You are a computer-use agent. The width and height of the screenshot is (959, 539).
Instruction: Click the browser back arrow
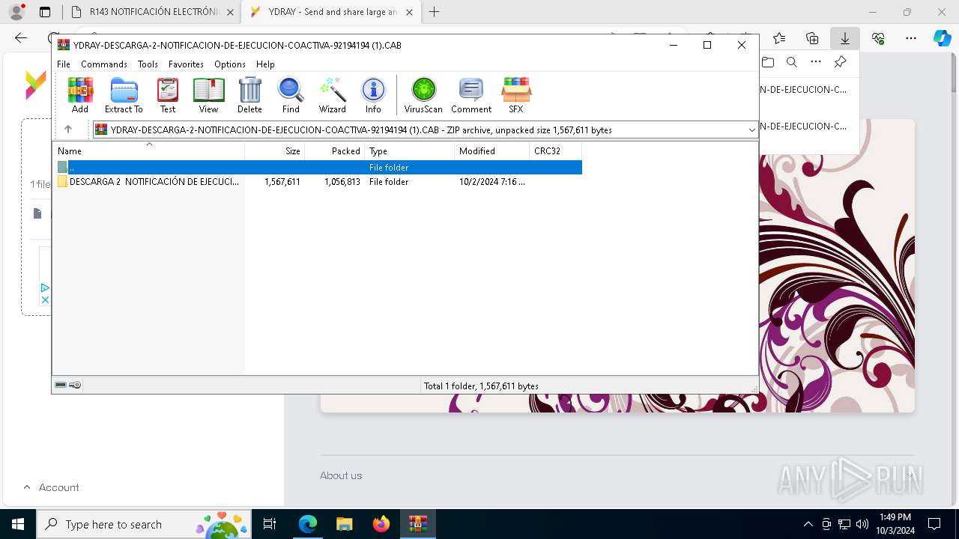pos(21,38)
